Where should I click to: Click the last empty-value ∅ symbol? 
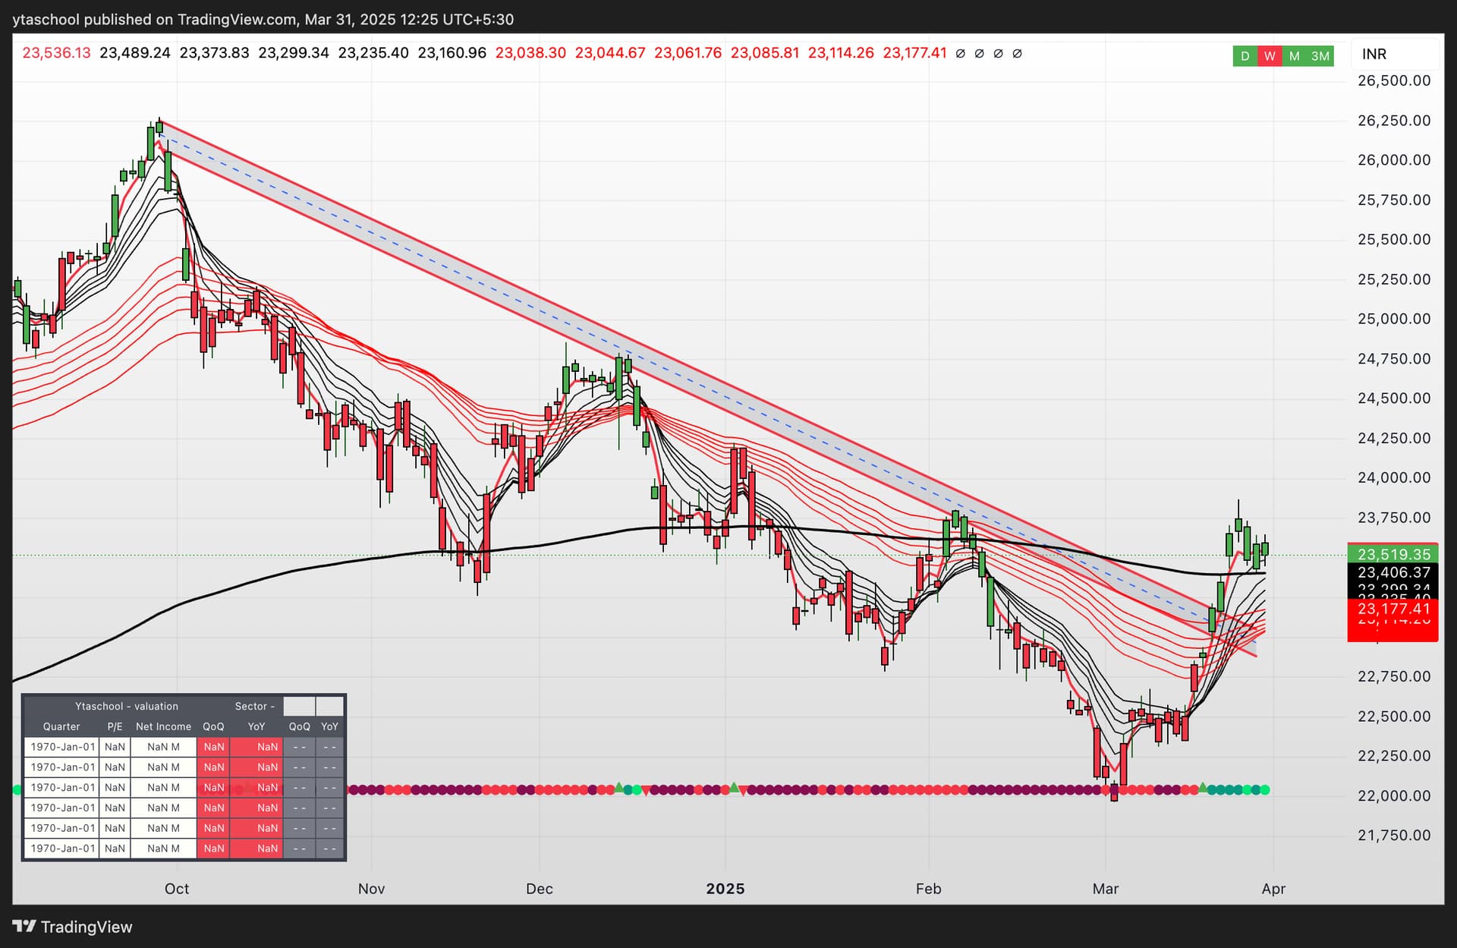(1018, 53)
